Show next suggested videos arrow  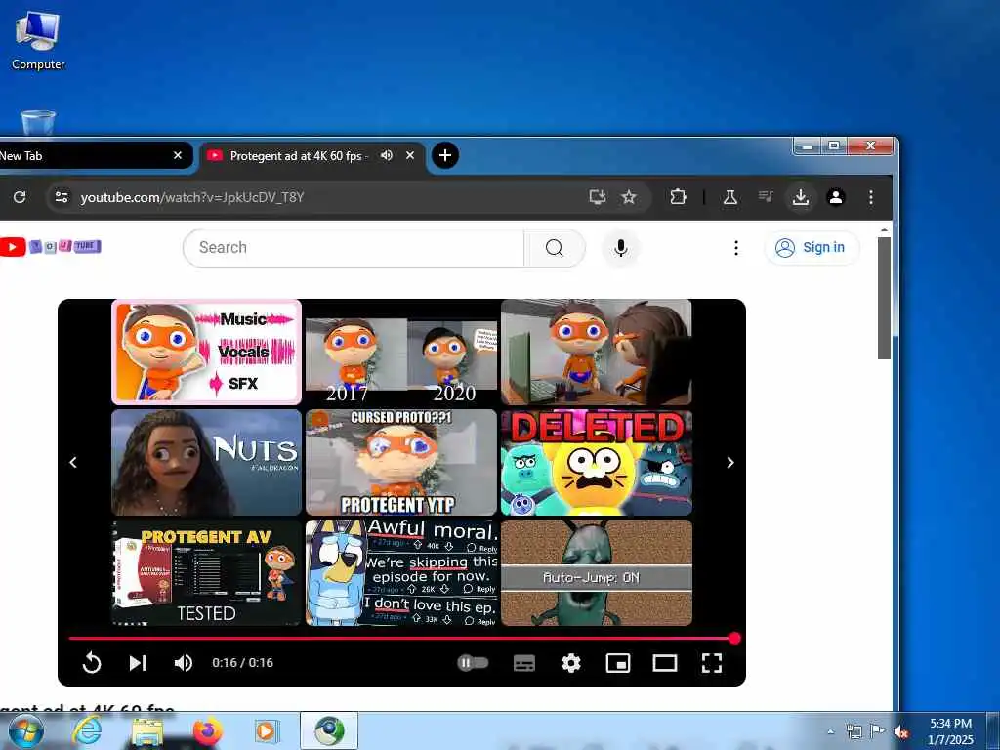pyautogui.click(x=730, y=462)
